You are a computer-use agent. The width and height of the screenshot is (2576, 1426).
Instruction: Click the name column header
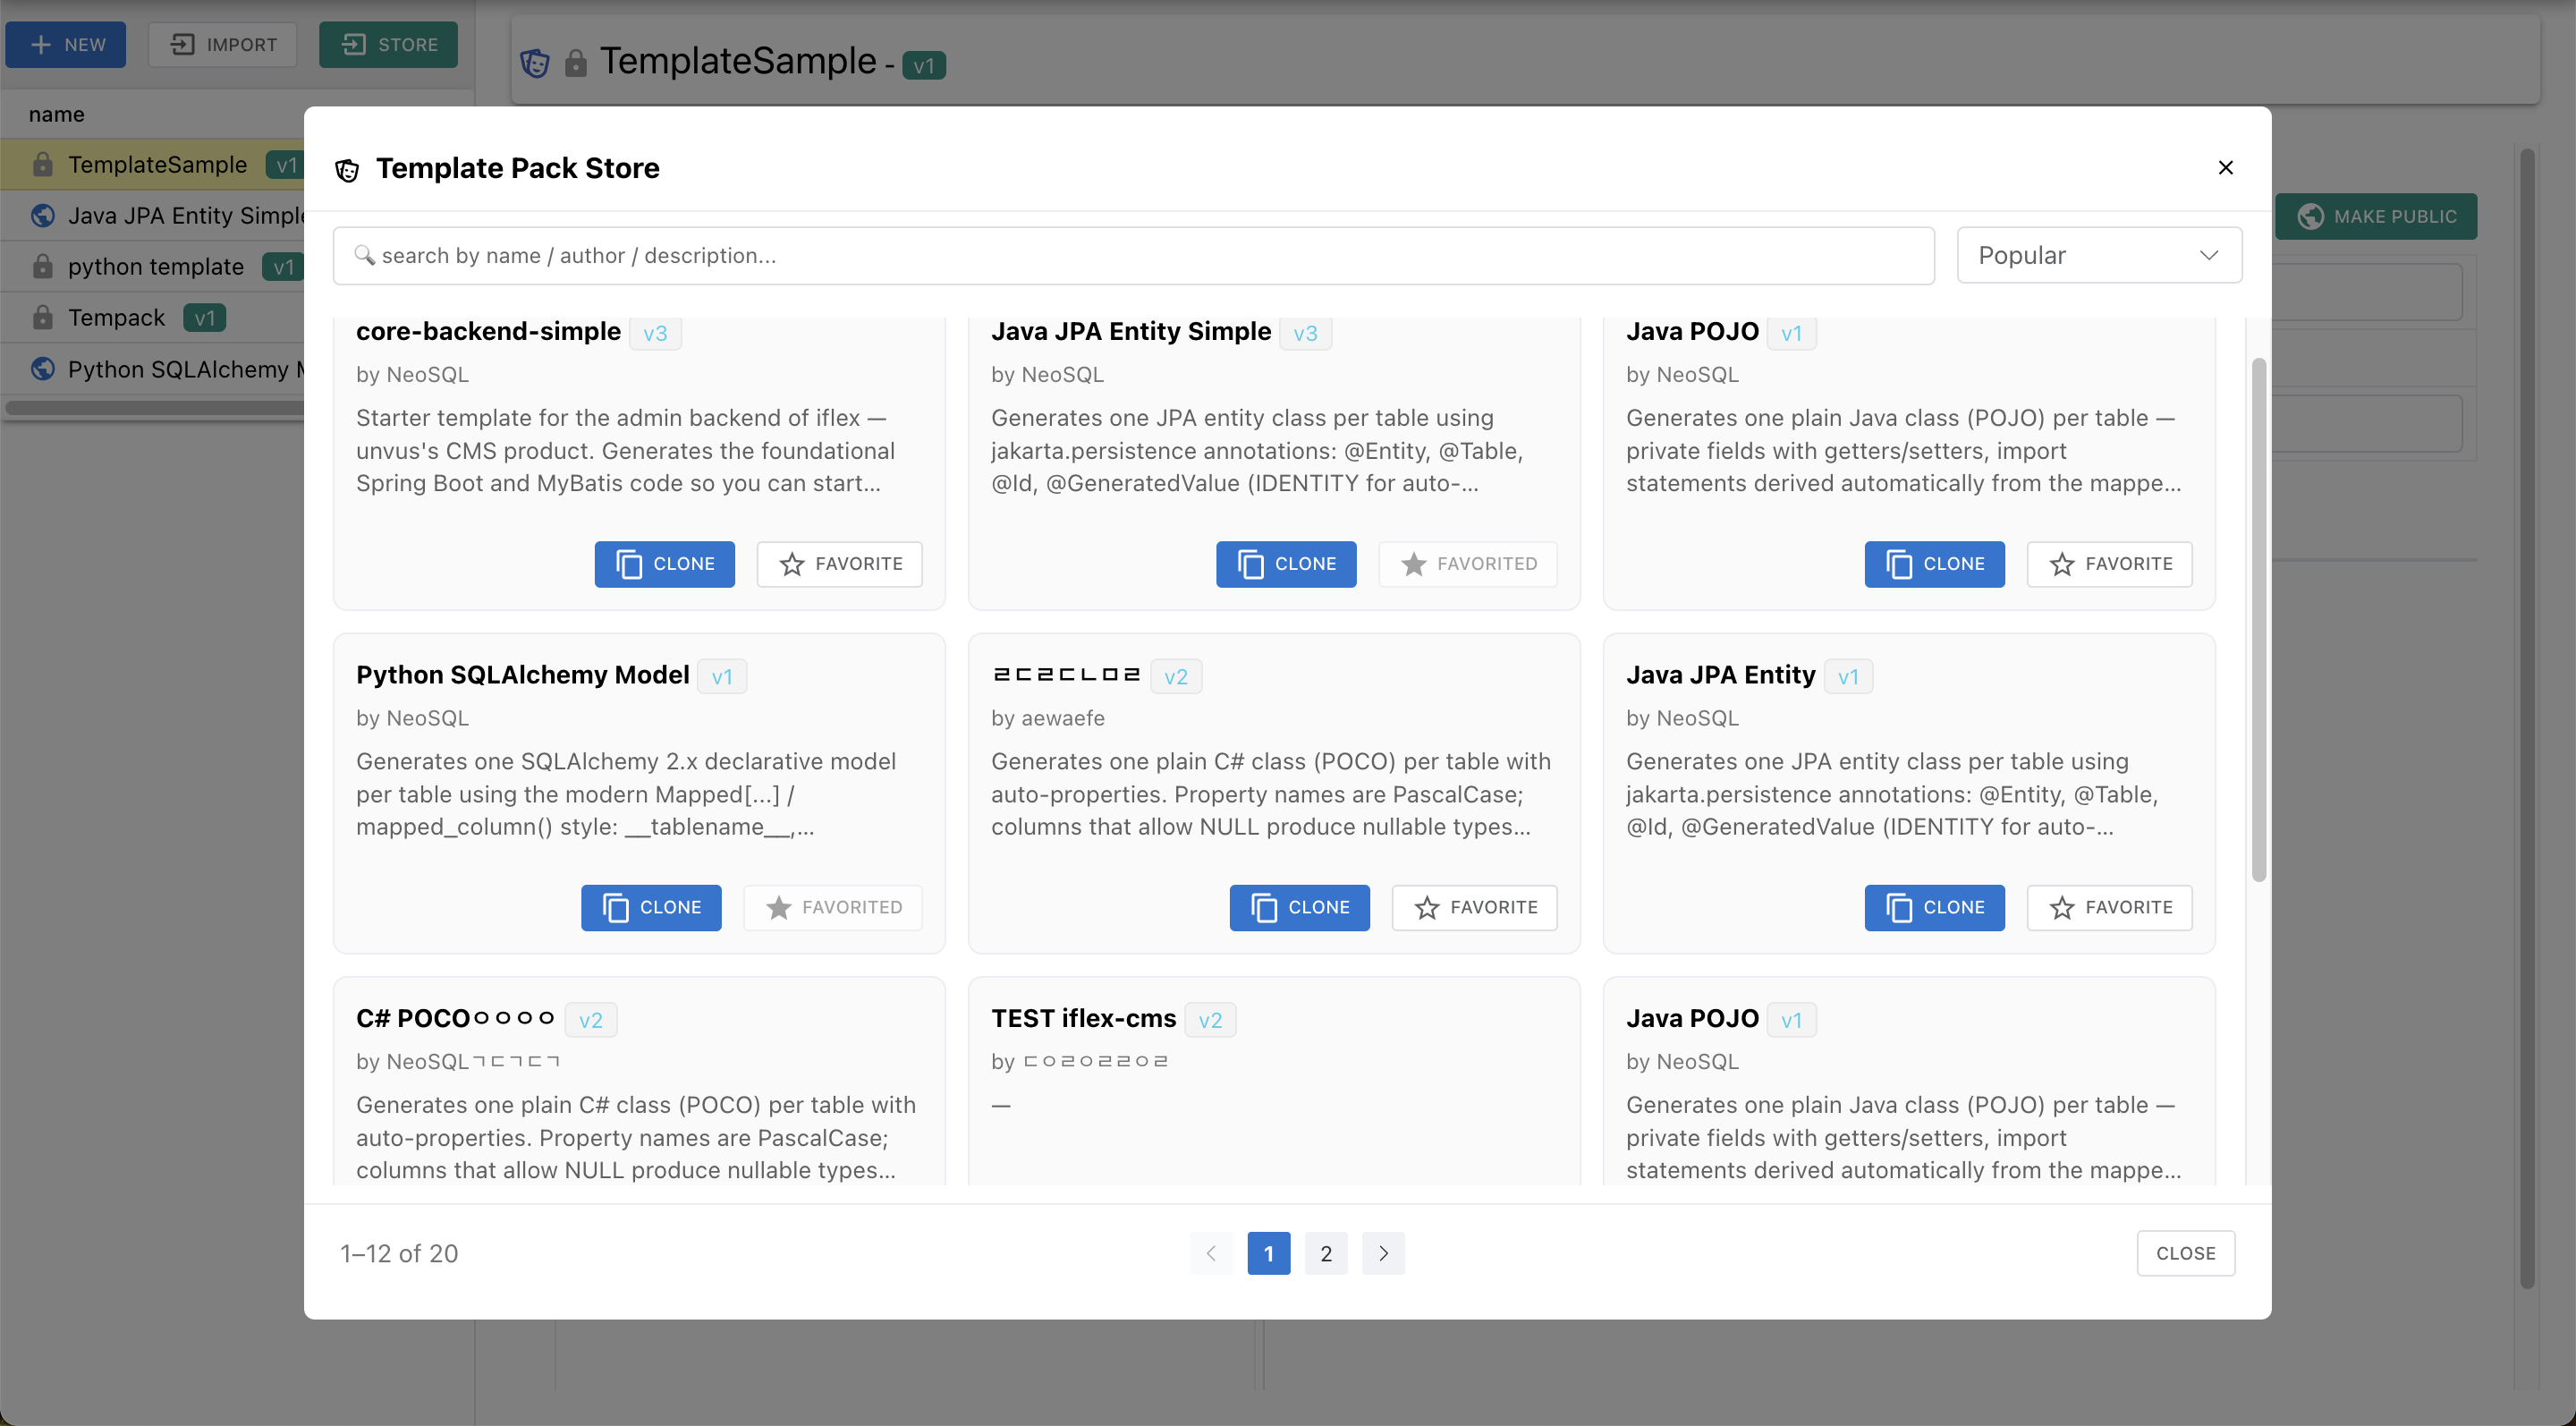56,114
